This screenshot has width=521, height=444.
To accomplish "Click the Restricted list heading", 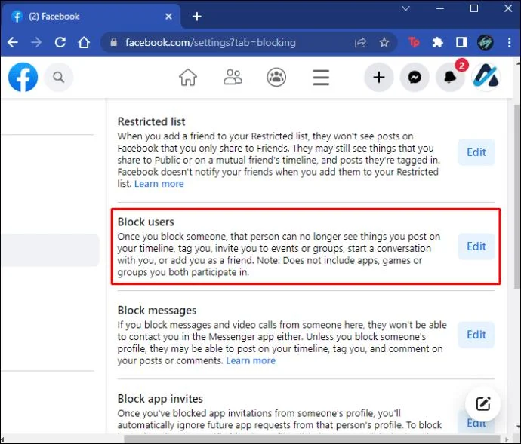I will tap(151, 121).
